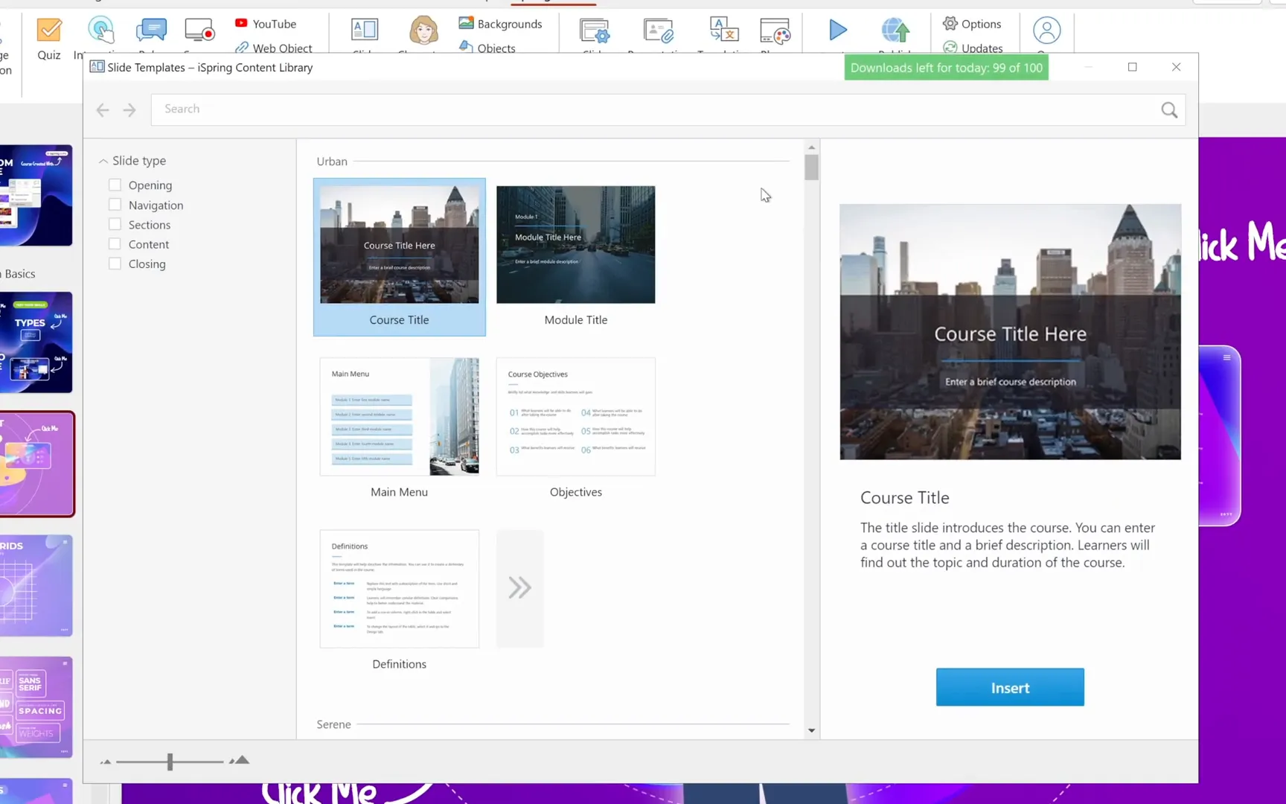Open the account profile icon

tap(1046, 31)
